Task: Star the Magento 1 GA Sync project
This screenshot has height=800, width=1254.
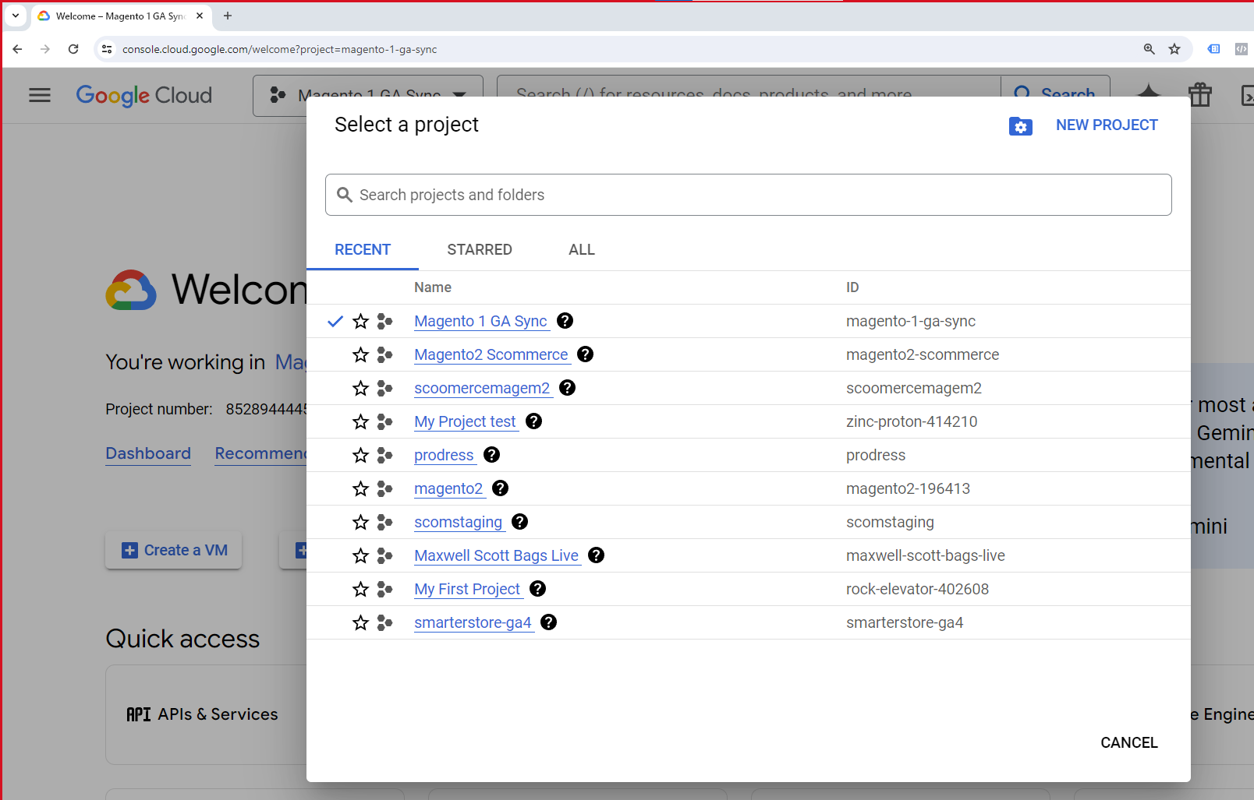Action: (360, 321)
